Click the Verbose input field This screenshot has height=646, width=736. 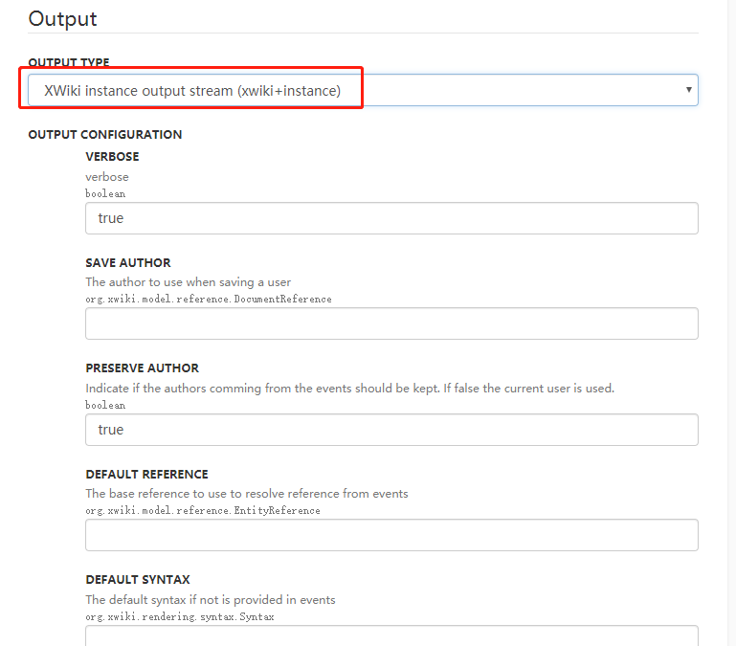click(391, 218)
